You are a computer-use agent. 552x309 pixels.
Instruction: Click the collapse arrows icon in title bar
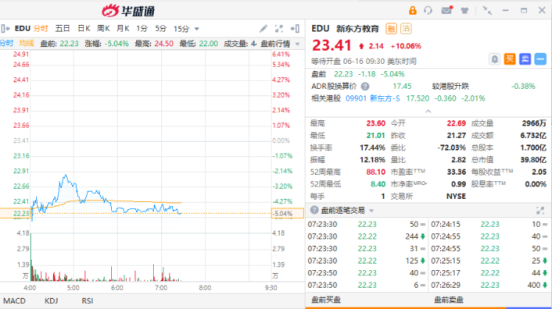487,10
